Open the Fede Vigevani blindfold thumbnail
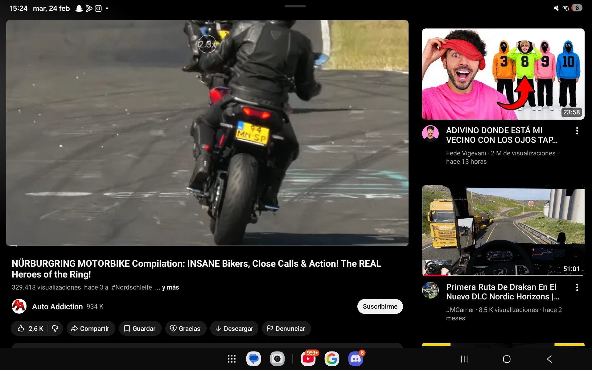This screenshot has height=370, width=592. click(503, 74)
